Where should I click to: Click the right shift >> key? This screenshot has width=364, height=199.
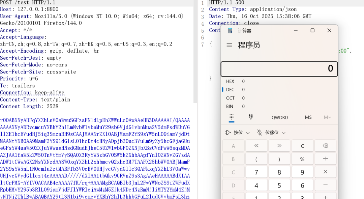pyautogui.click(x=279, y=146)
